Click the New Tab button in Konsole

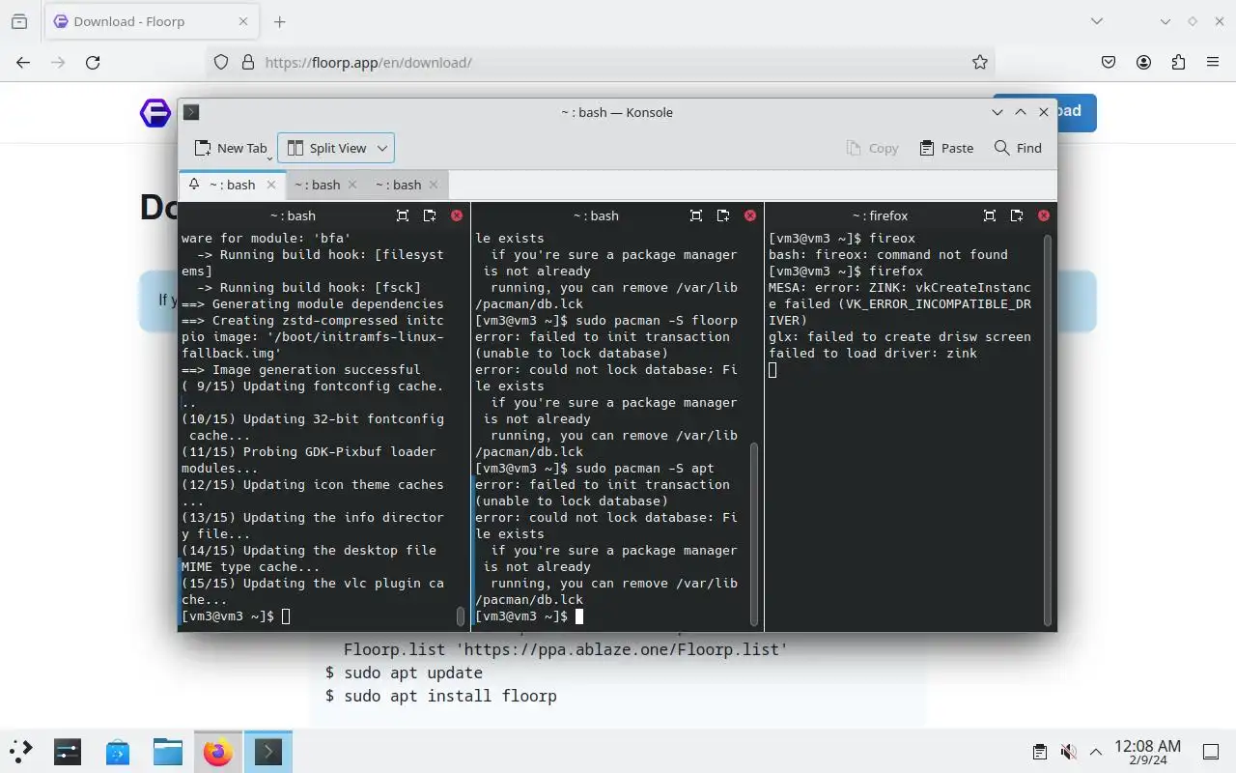click(230, 148)
